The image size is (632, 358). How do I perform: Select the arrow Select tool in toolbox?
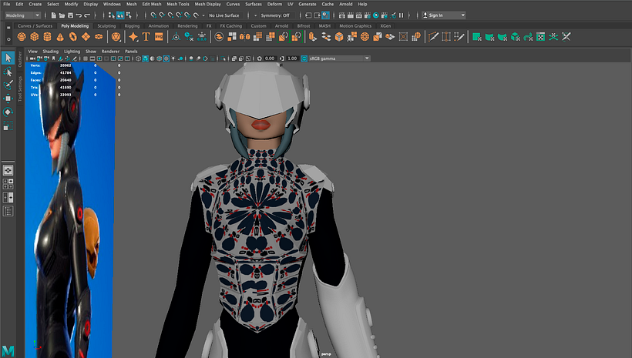(8, 59)
